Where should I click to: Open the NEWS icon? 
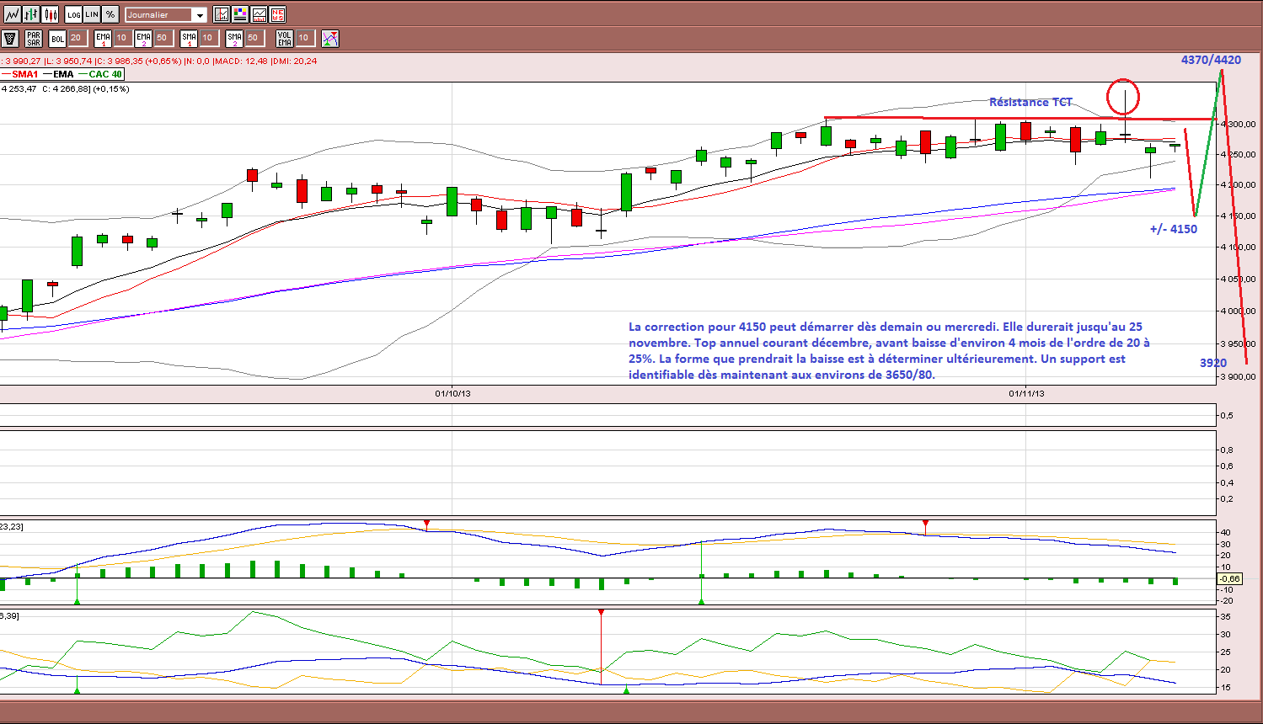pyautogui.click(x=278, y=14)
